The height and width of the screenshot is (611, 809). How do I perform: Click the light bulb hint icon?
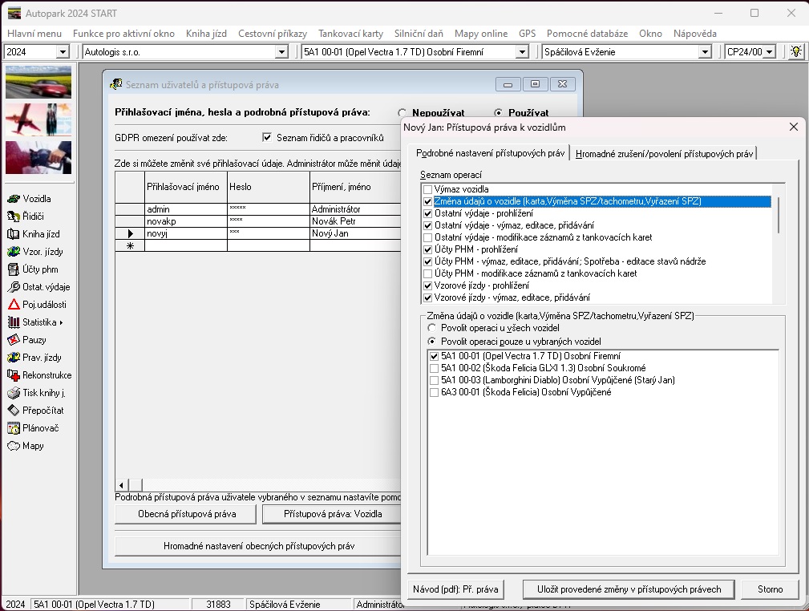tap(795, 51)
